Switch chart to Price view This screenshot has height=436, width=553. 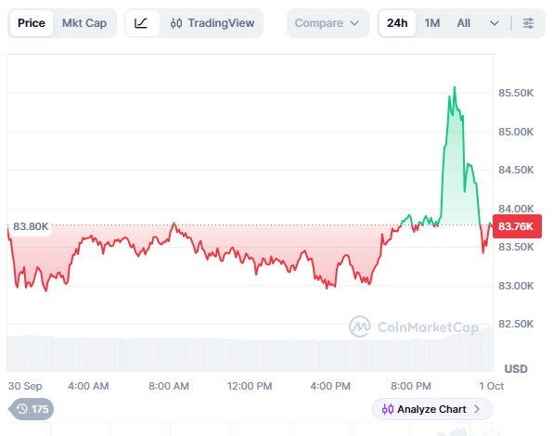coord(32,23)
